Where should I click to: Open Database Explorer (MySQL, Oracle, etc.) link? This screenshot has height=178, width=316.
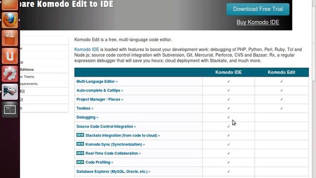point(113,172)
